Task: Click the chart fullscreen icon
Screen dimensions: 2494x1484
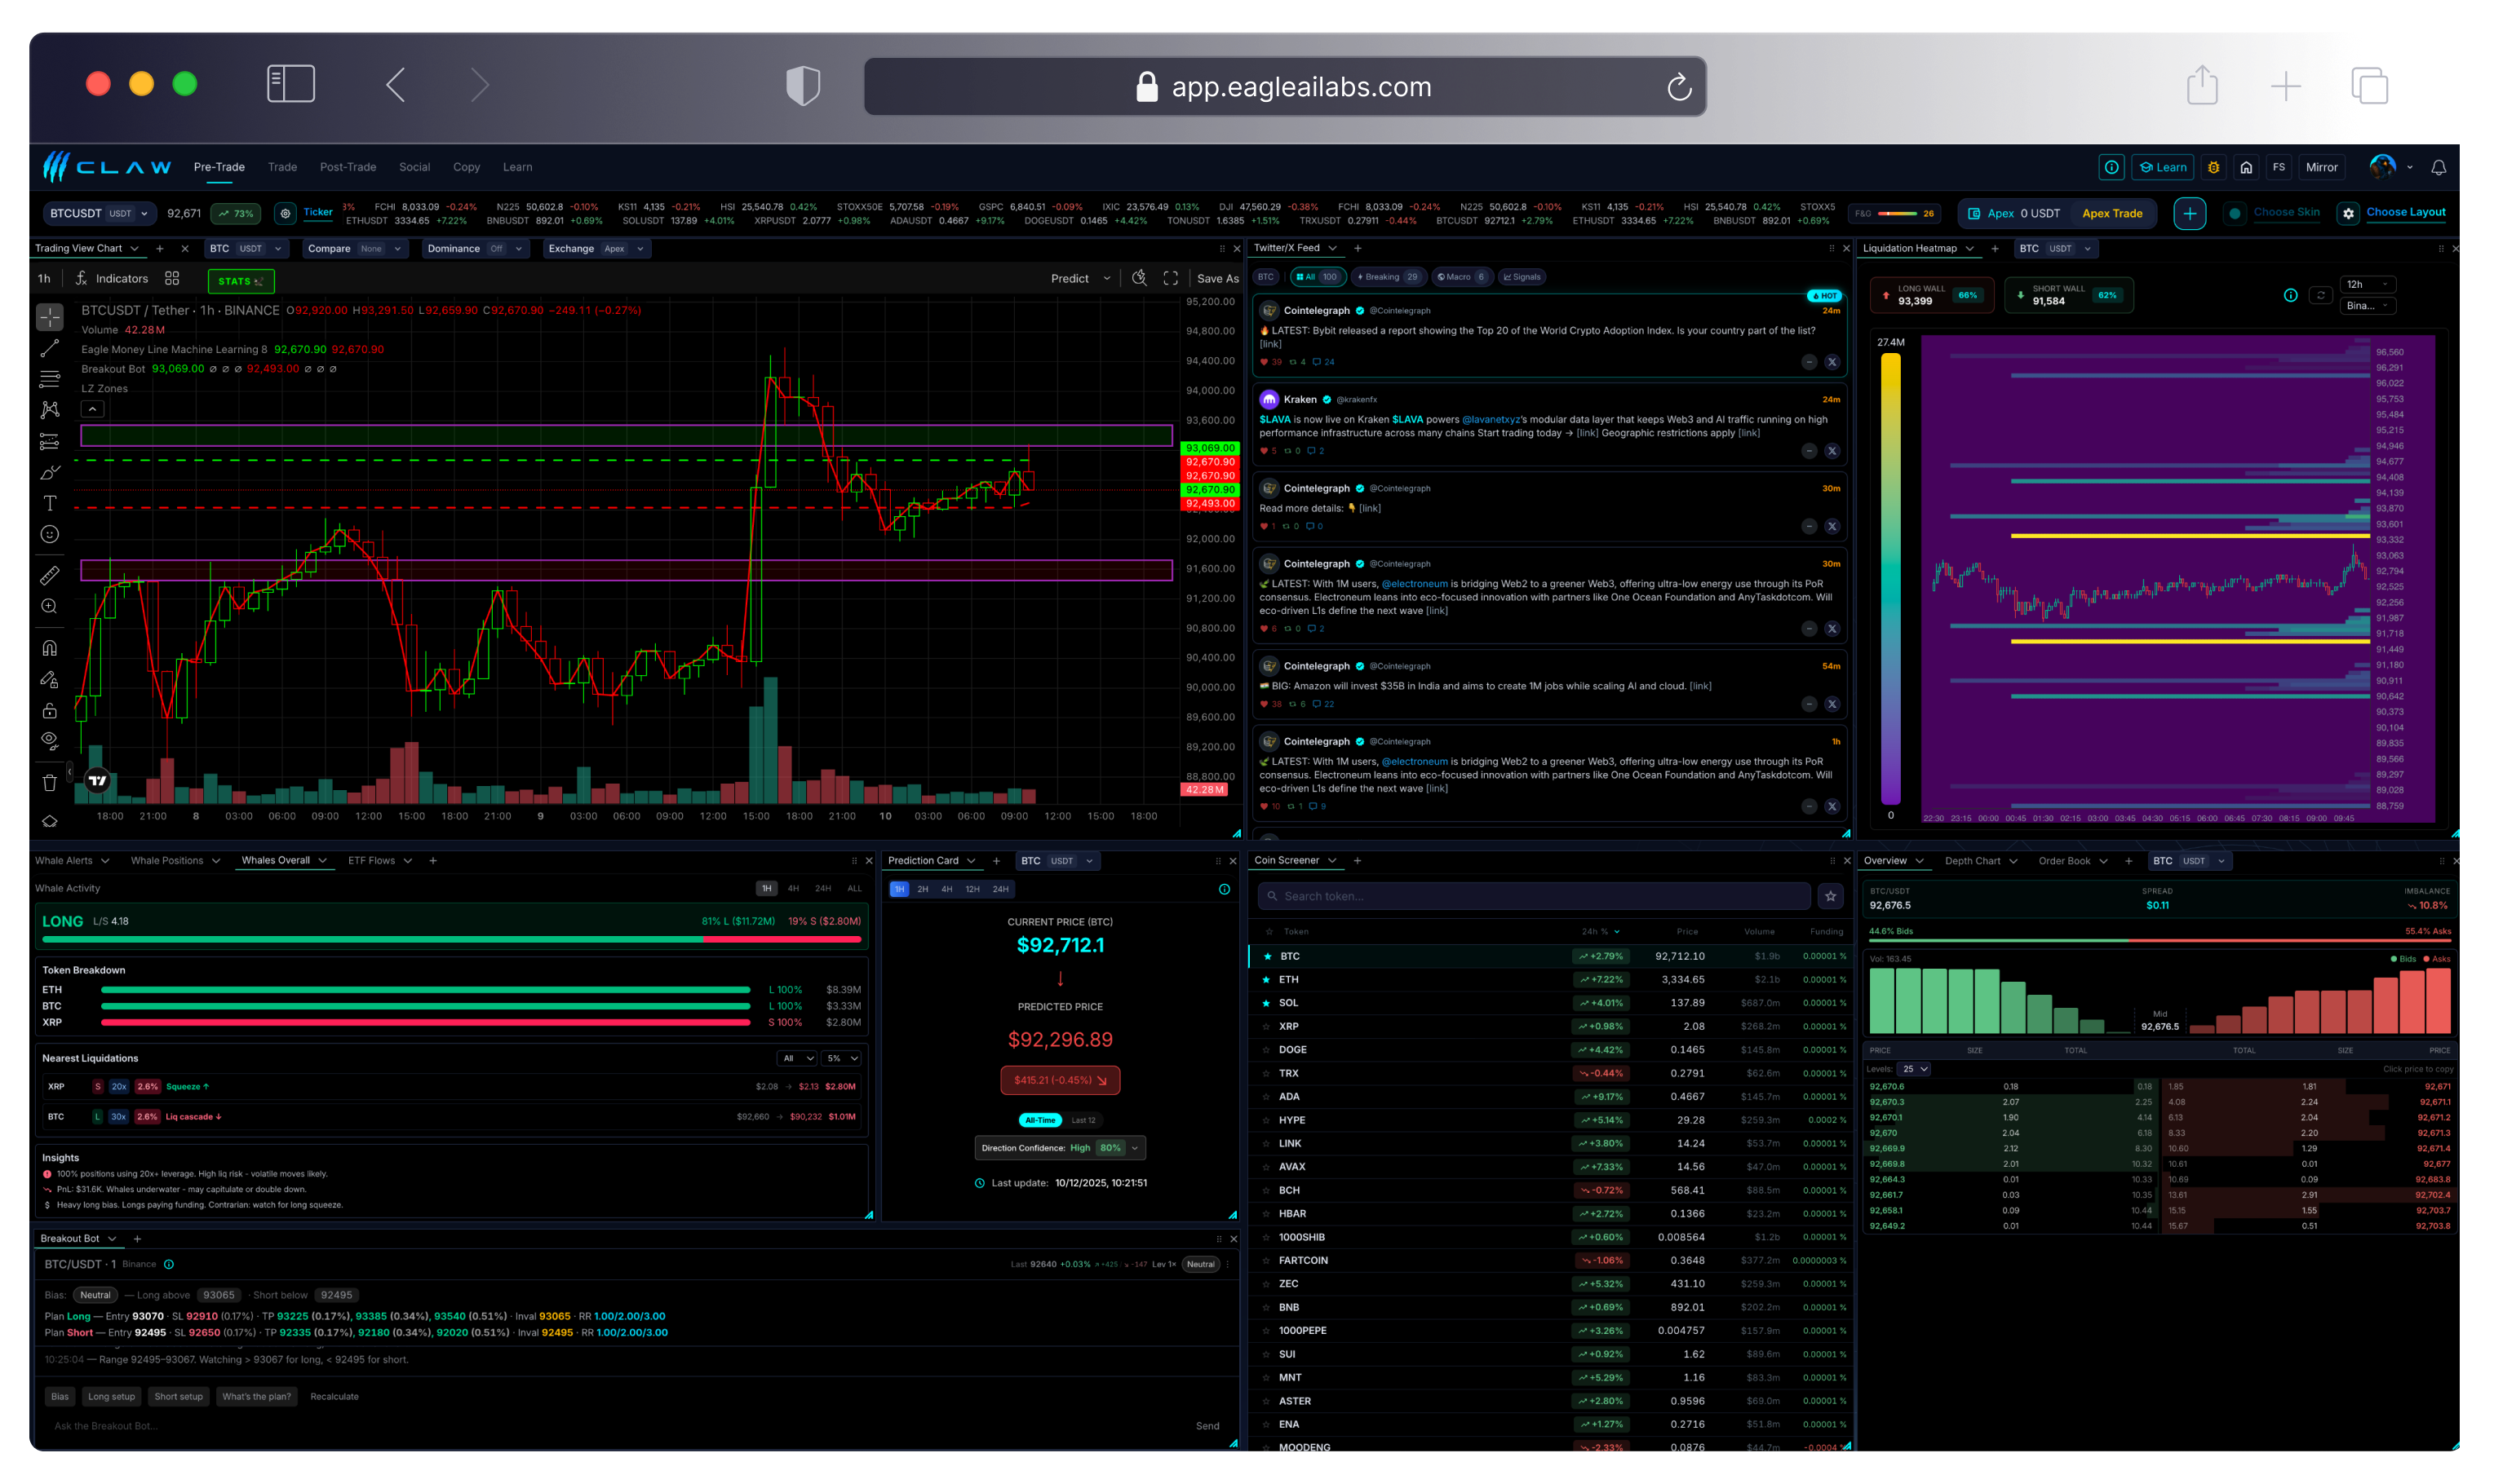Action: (1171, 278)
